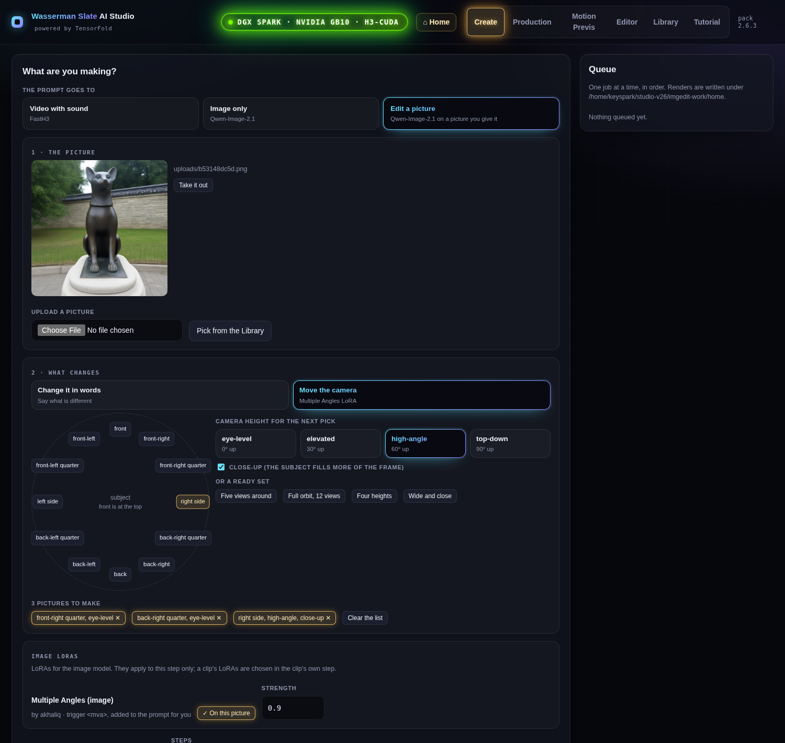Open the Editor tab
The height and width of the screenshot is (743, 785).
tap(627, 22)
